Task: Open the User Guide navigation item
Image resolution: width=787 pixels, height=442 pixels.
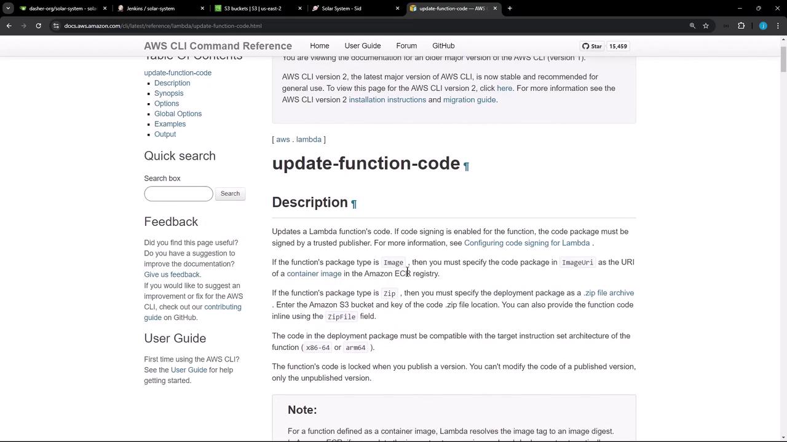Action: [363, 46]
